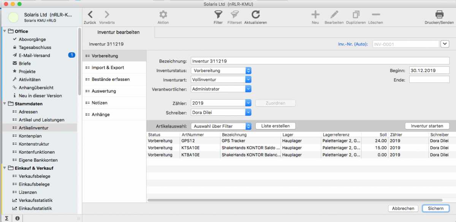
Task: Click the Sichern button
Action: pos(435,208)
